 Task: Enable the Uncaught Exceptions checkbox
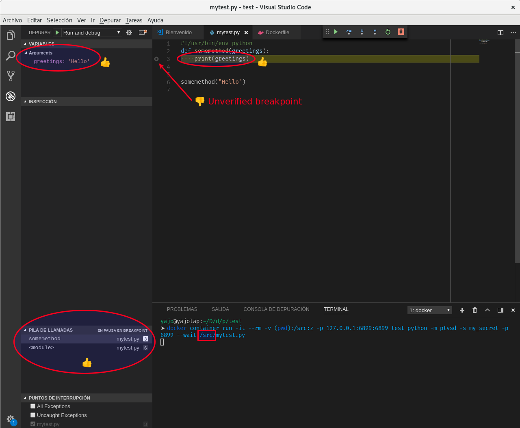point(33,415)
